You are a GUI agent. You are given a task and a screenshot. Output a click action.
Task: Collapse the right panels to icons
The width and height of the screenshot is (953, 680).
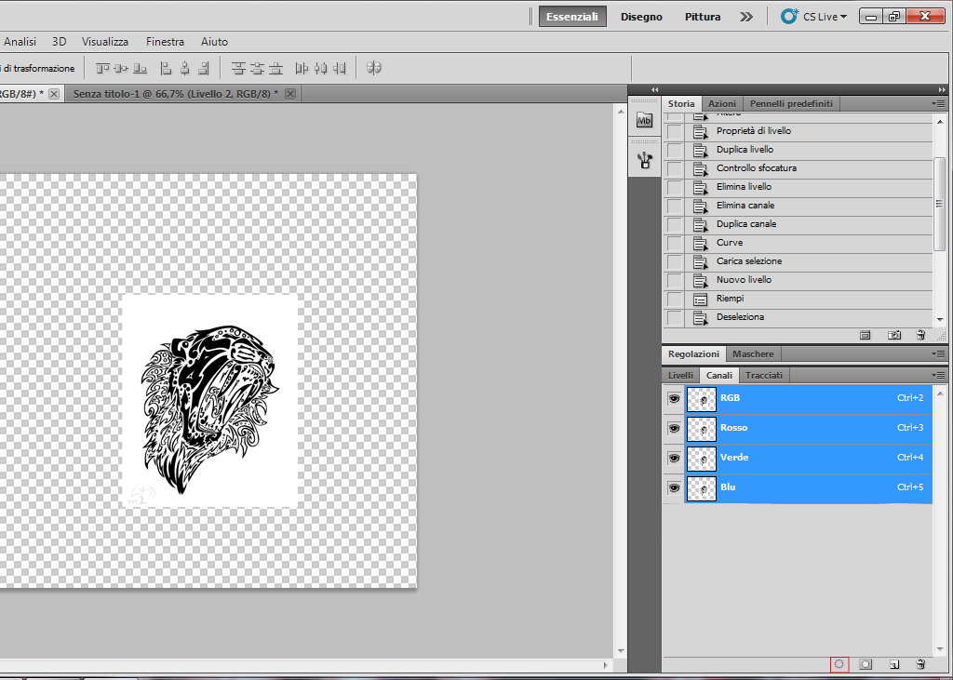pos(942,89)
